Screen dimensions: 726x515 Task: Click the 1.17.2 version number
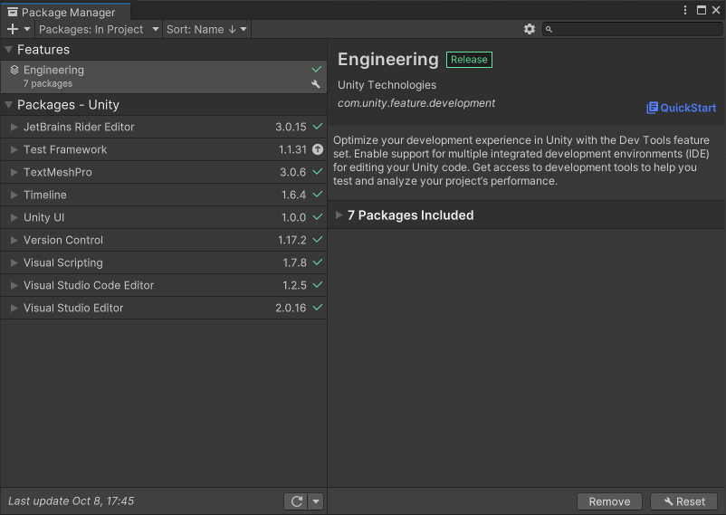[292, 240]
